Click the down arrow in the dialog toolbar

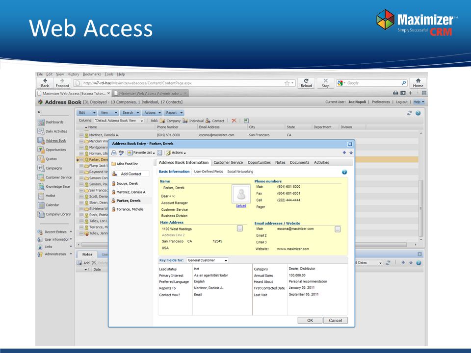344,152
